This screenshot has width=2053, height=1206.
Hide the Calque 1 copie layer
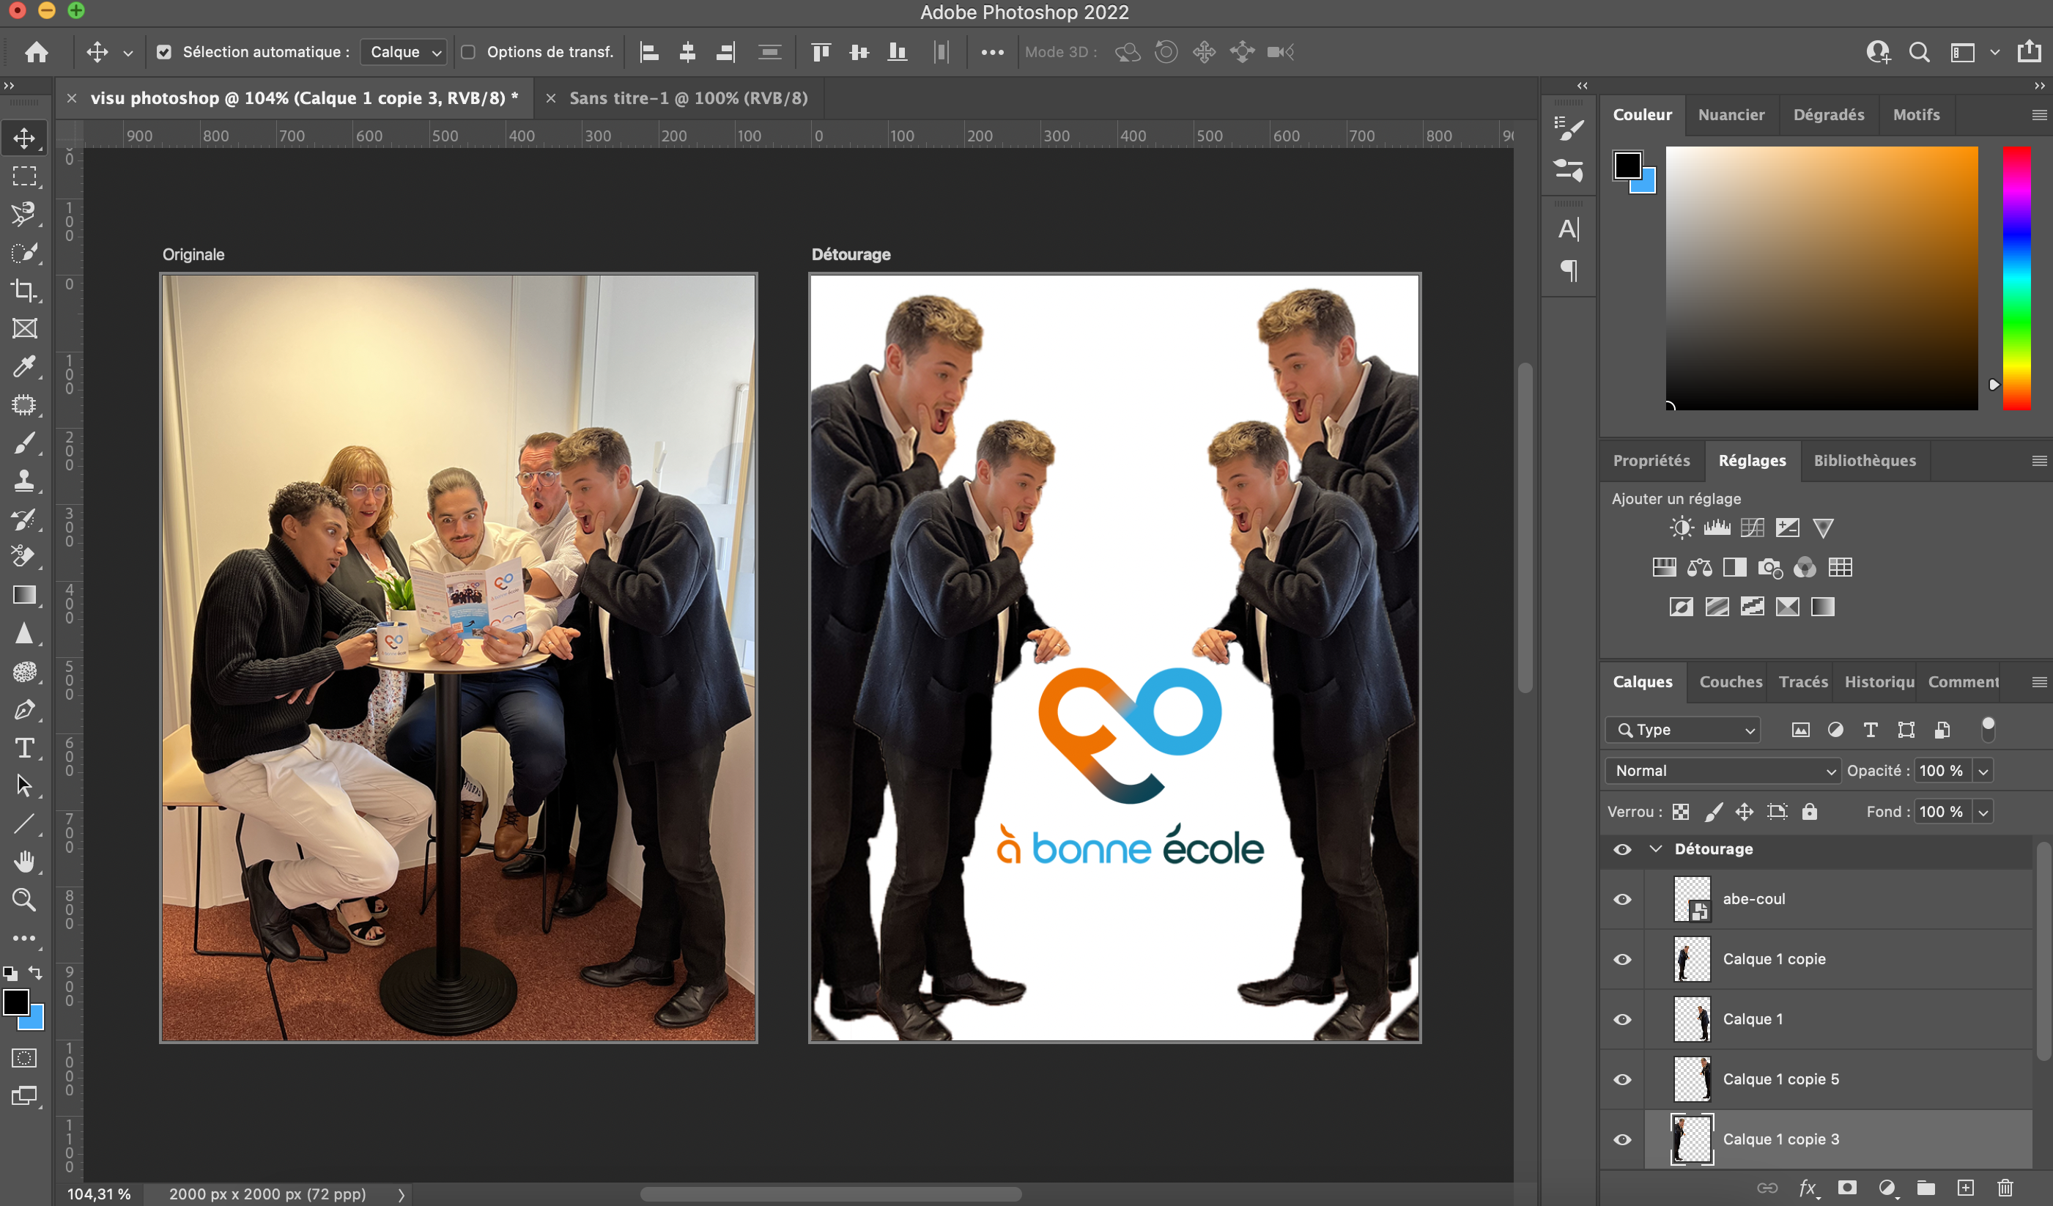[x=1622, y=959]
